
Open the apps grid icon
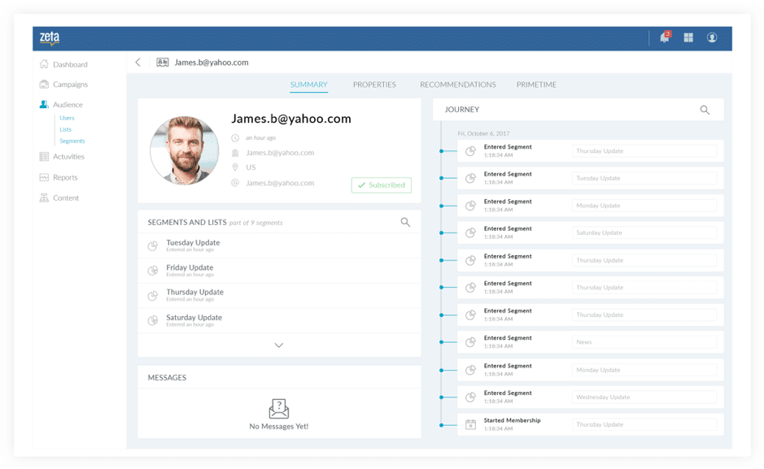pyautogui.click(x=688, y=37)
